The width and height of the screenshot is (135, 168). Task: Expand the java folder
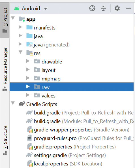pos(20,35)
